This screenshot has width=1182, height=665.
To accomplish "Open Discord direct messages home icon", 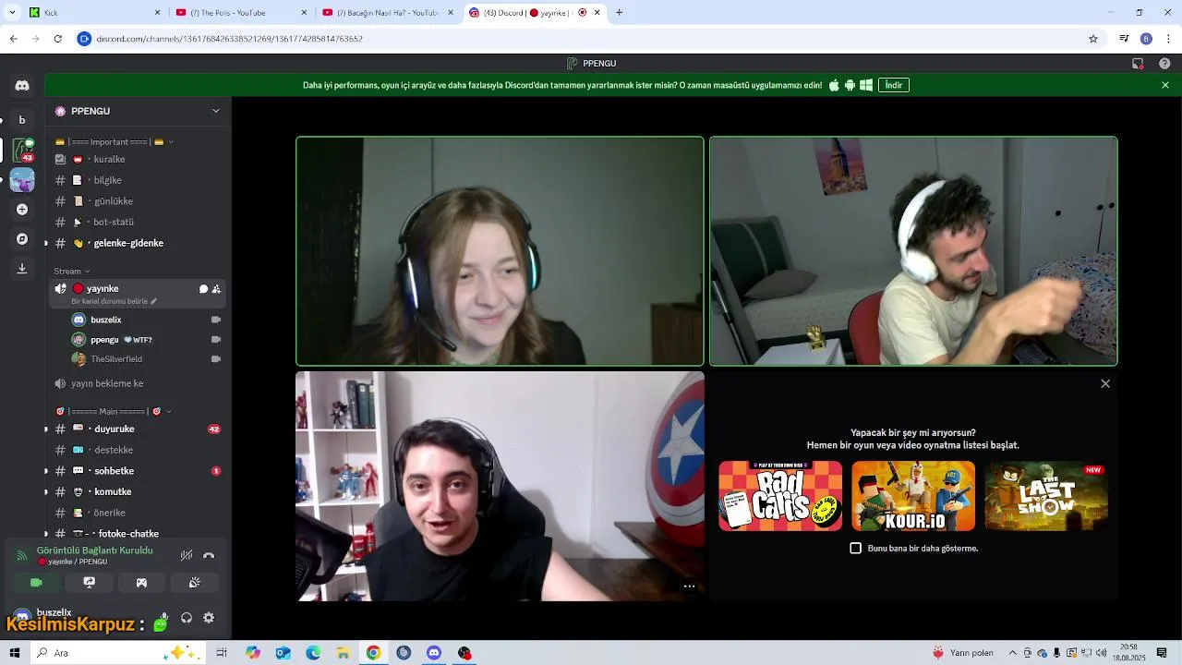I will [x=22, y=85].
